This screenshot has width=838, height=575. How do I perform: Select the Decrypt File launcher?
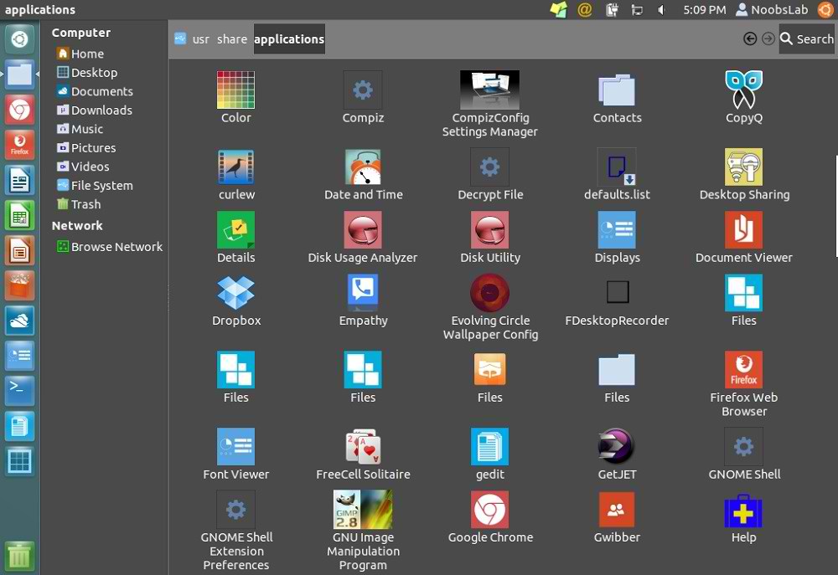point(489,167)
